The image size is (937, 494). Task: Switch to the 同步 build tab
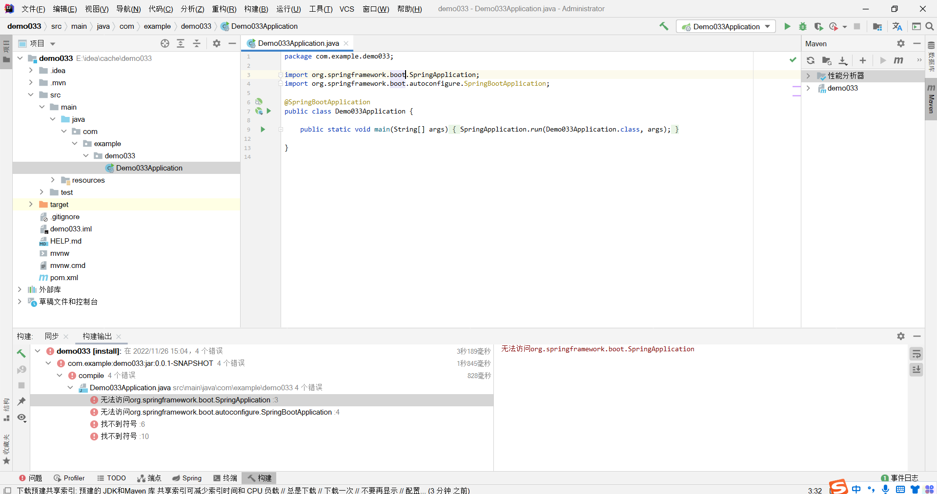point(52,336)
